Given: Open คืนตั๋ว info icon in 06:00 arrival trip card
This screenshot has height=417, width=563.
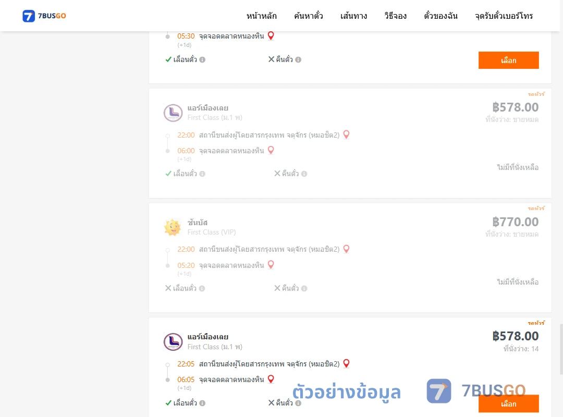Looking at the screenshot, I should (304, 174).
